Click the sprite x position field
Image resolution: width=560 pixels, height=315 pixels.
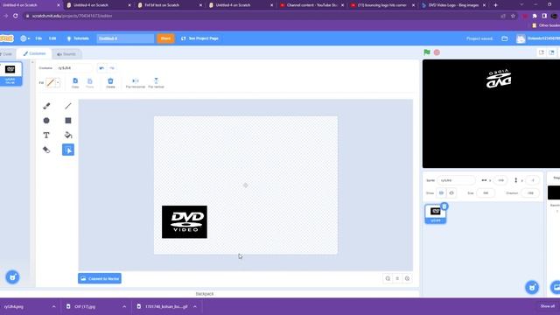point(500,180)
